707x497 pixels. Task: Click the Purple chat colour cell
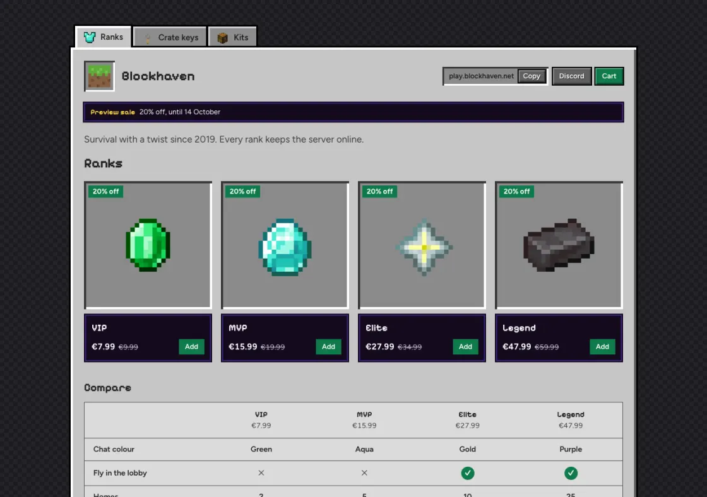[x=571, y=449]
